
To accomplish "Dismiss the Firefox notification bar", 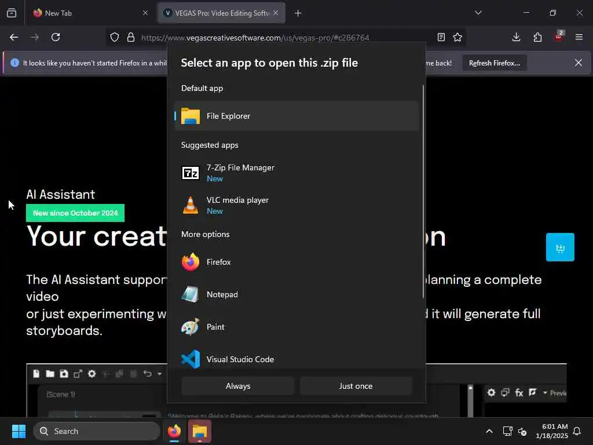I will [x=579, y=63].
